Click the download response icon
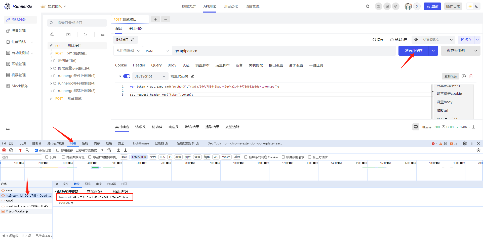The image size is (483, 239). point(473,127)
